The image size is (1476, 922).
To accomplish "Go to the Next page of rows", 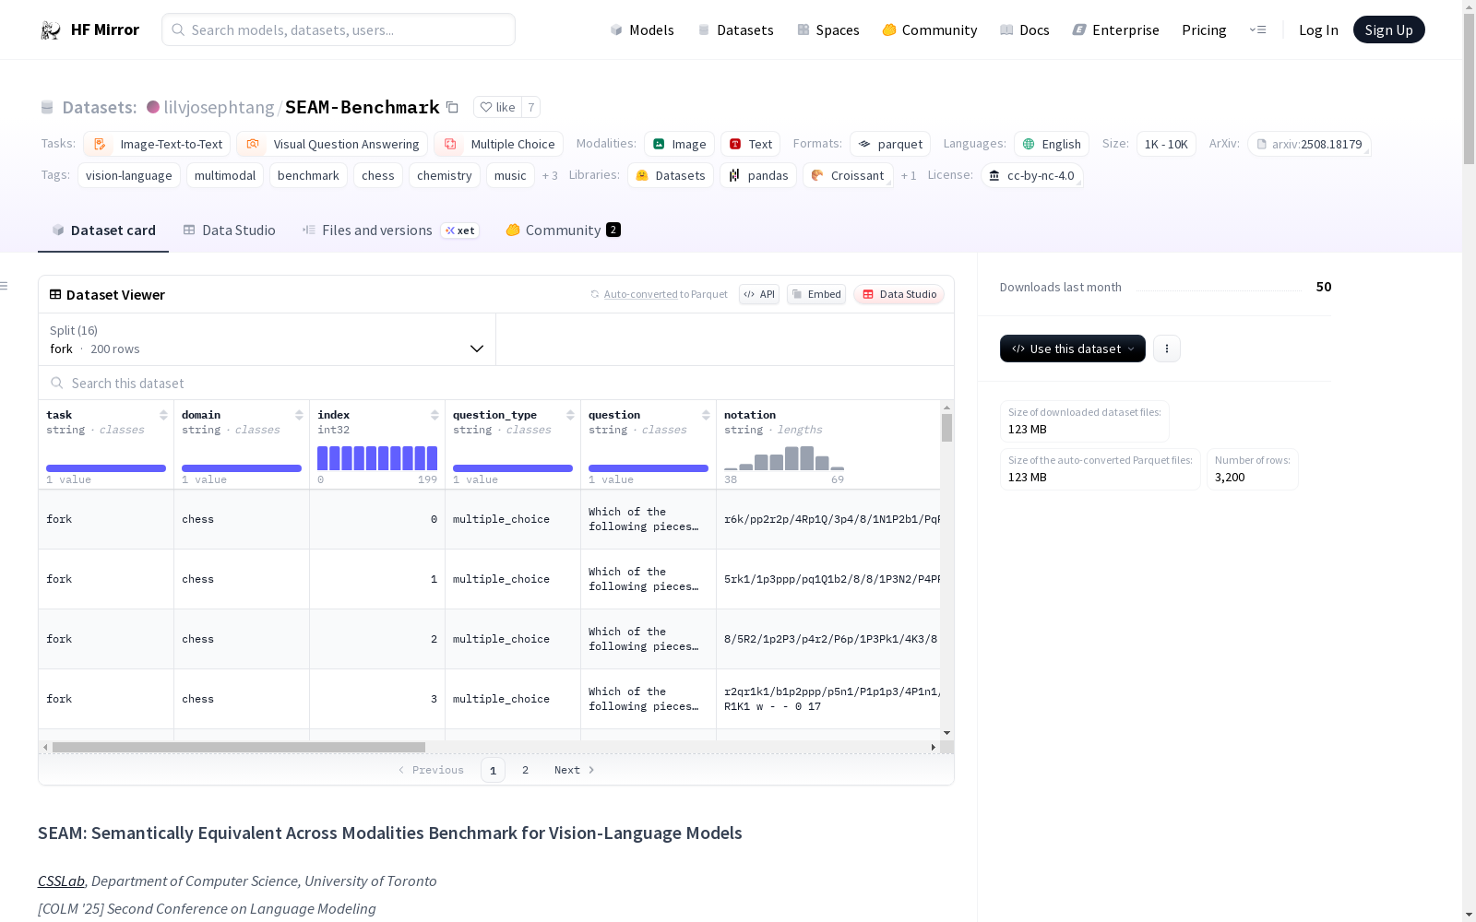I will [x=574, y=770].
